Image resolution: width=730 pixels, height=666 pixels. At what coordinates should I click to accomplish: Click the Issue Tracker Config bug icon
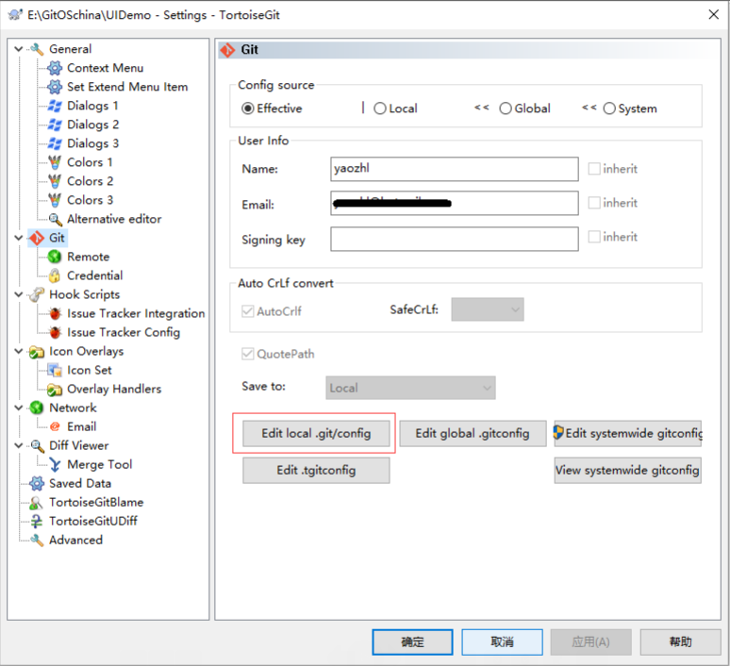tap(55, 332)
